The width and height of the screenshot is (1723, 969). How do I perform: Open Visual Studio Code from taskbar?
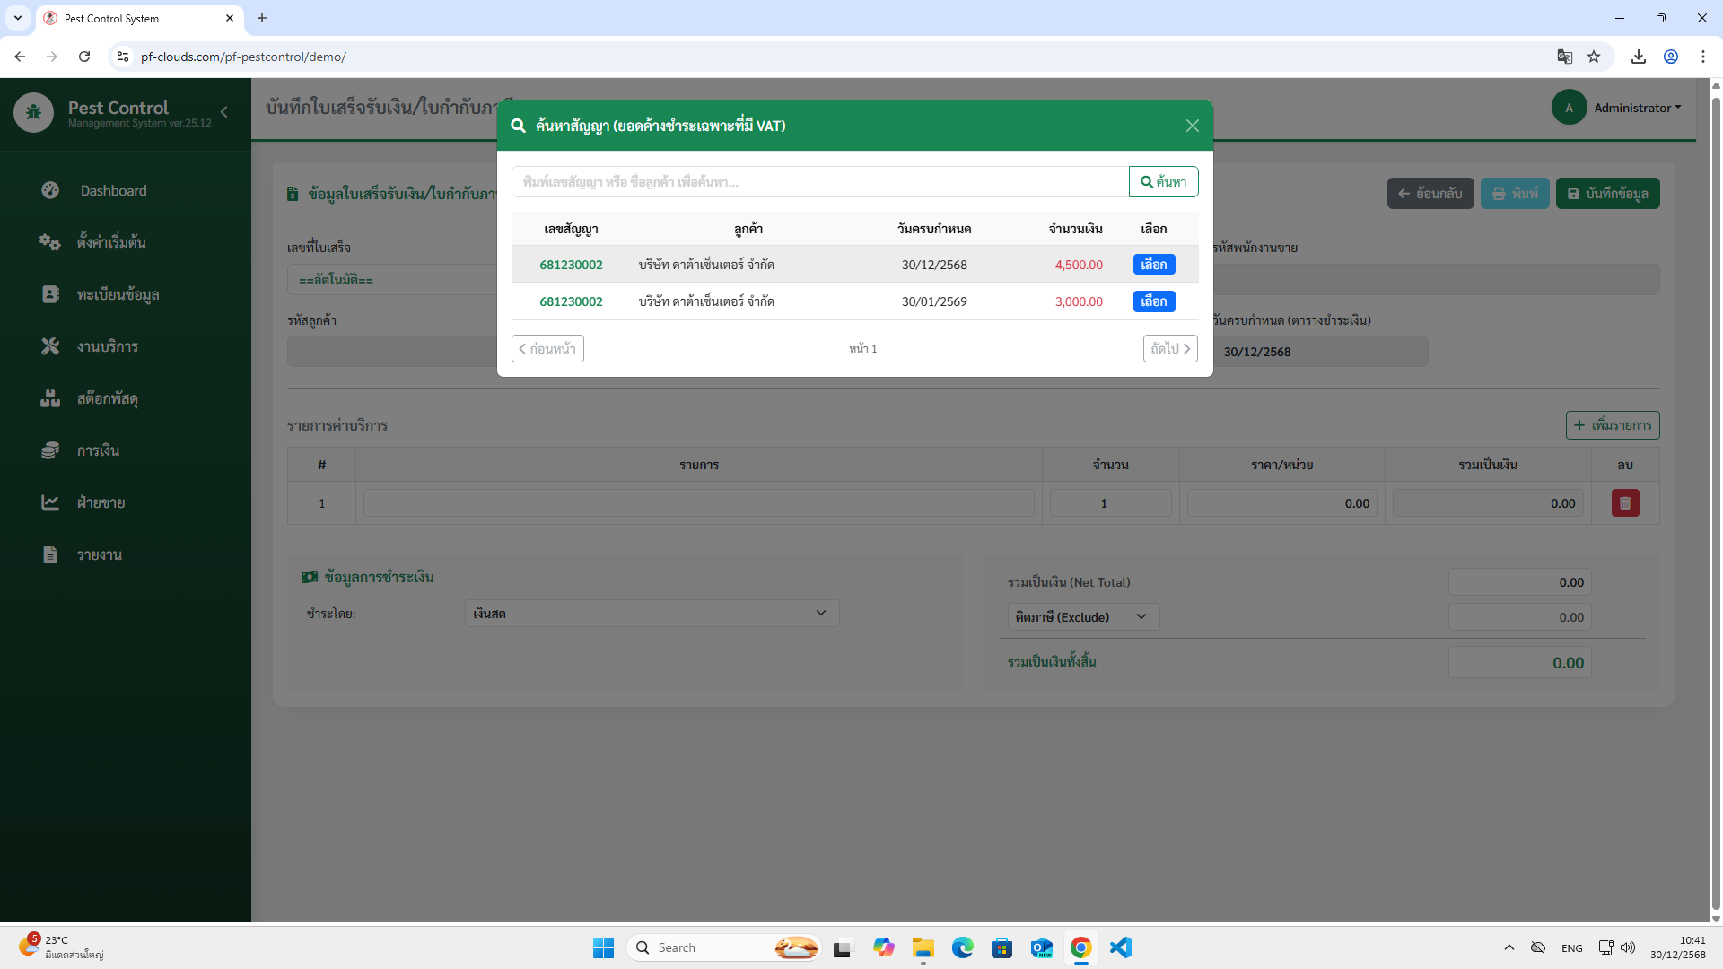click(x=1120, y=947)
